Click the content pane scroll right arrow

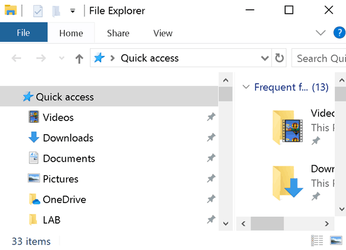(327, 224)
